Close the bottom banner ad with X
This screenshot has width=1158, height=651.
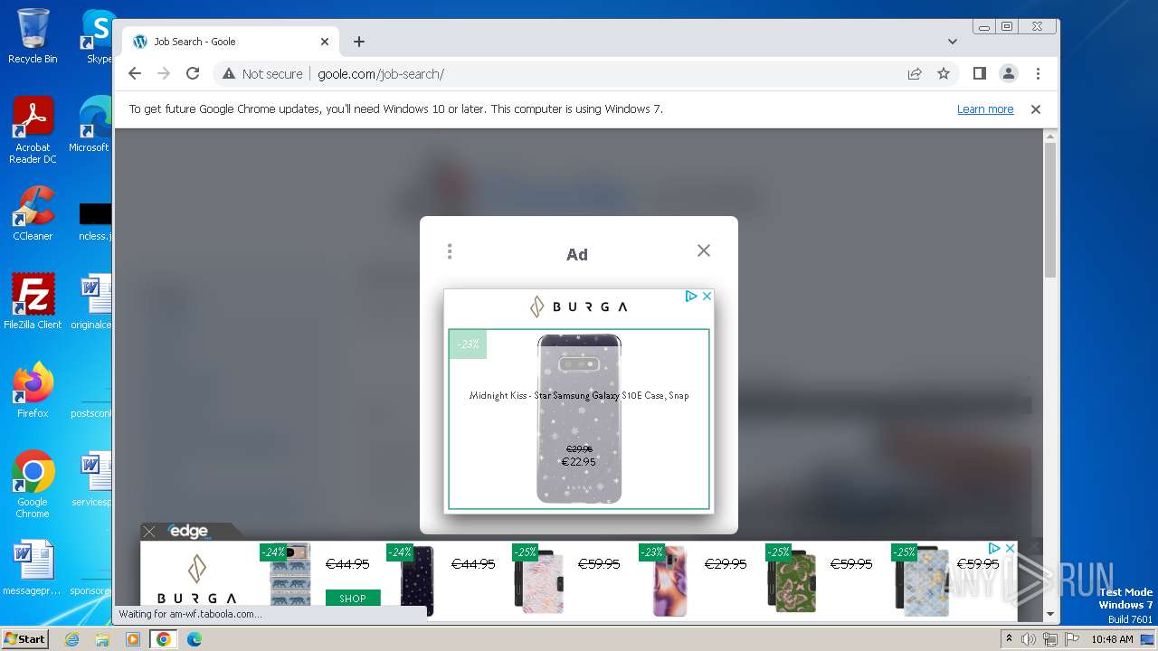coord(1010,549)
